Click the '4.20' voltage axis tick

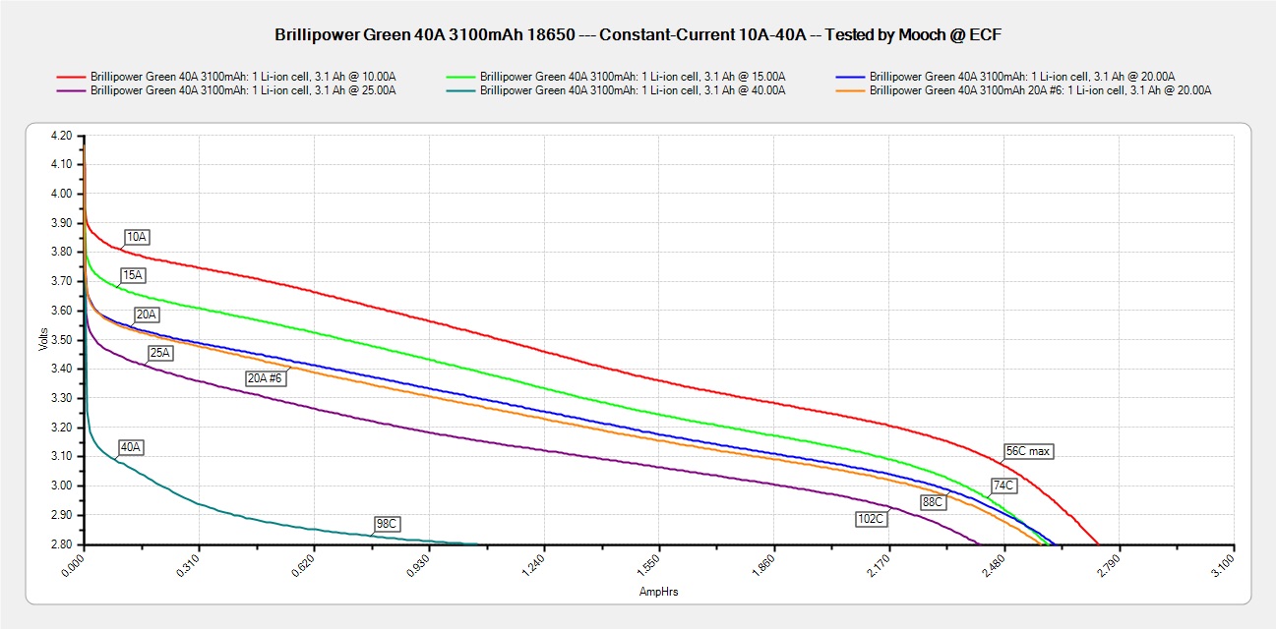(x=61, y=136)
